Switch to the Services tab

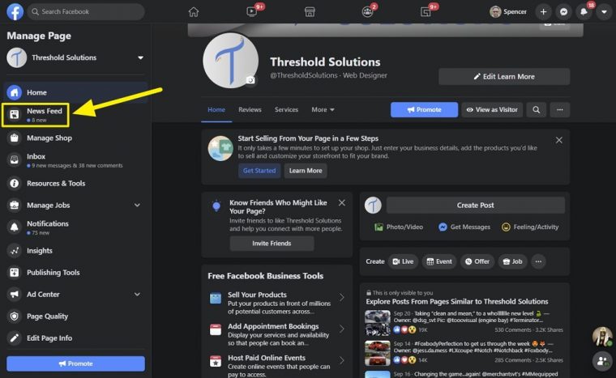click(x=286, y=110)
